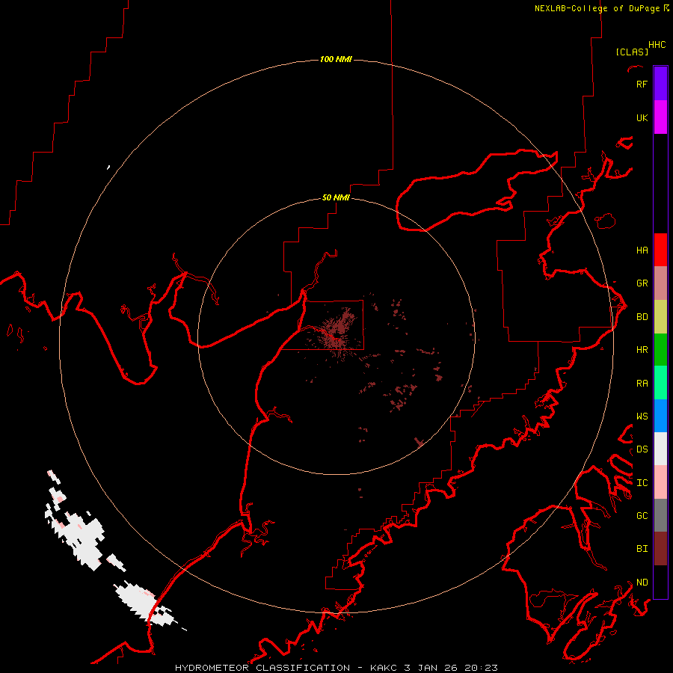673x673 pixels.
Task: Click the ND black legend swatch
Action: click(660, 582)
